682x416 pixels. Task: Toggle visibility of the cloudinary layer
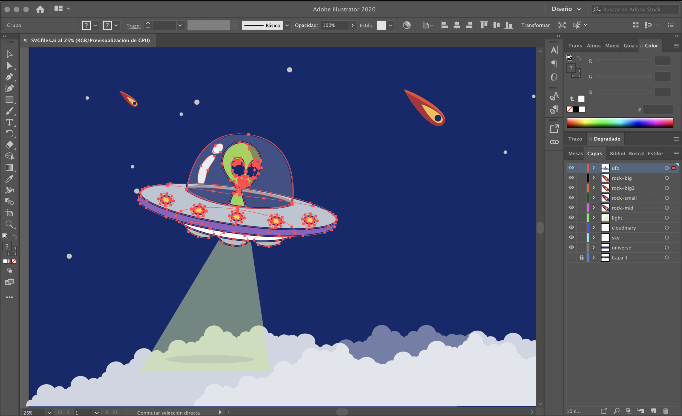(571, 227)
